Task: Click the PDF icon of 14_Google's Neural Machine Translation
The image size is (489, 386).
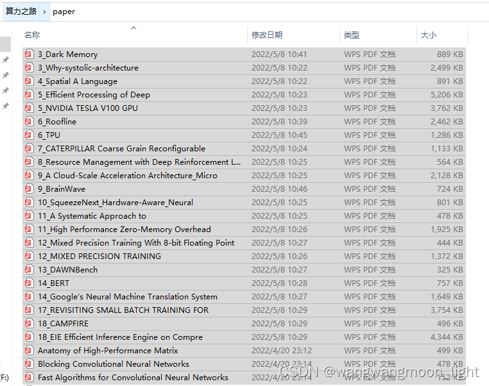Action: pos(29,297)
